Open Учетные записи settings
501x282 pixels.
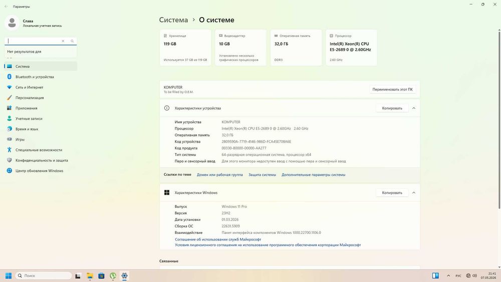coord(41,119)
